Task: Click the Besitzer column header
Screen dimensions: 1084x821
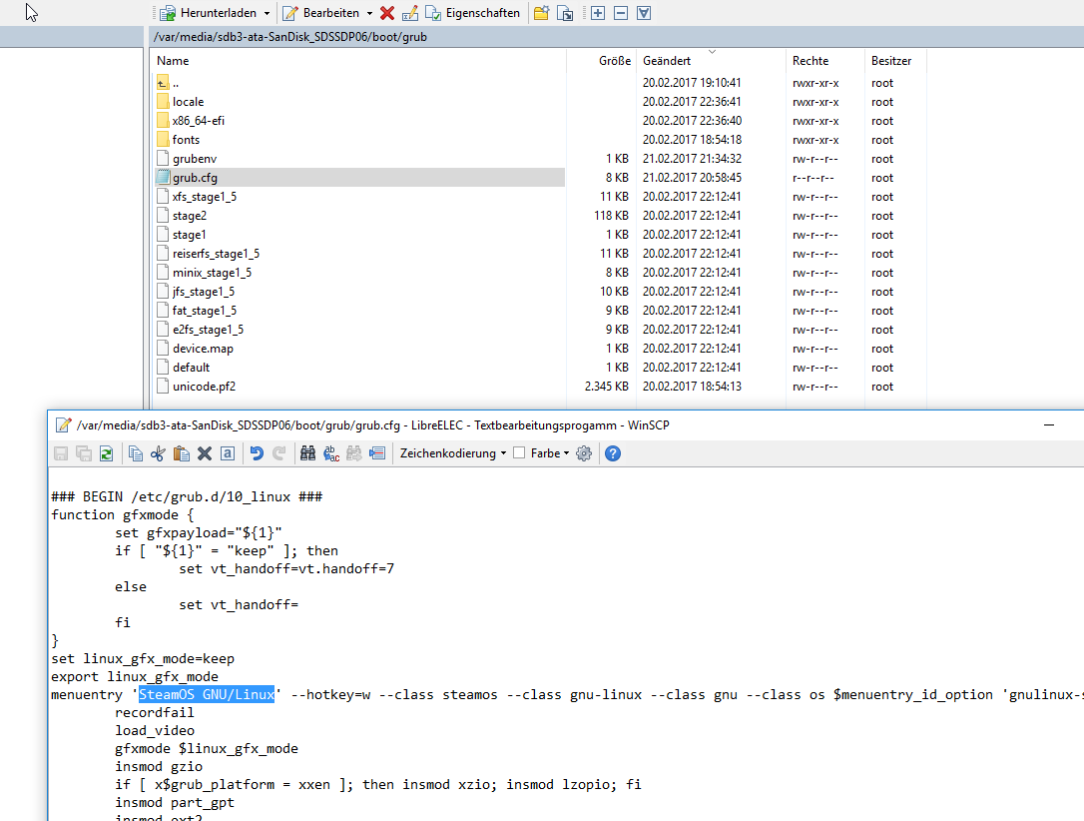Action: point(895,61)
